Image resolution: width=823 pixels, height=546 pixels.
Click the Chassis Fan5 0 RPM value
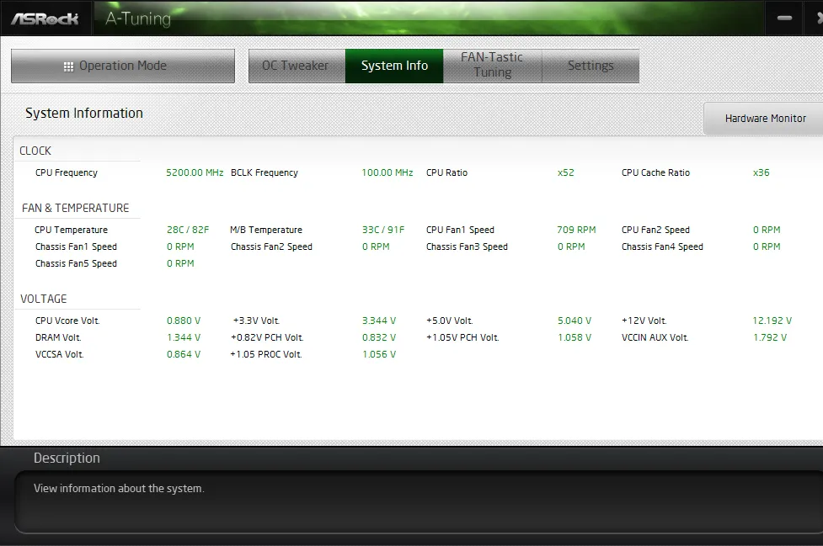[x=180, y=263]
